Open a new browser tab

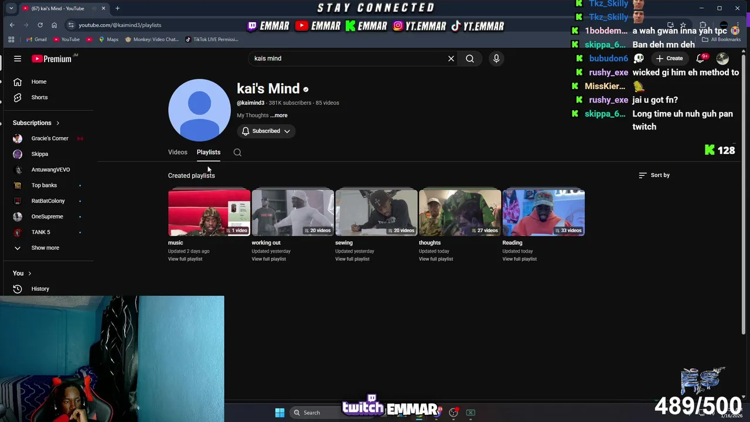coord(117,8)
